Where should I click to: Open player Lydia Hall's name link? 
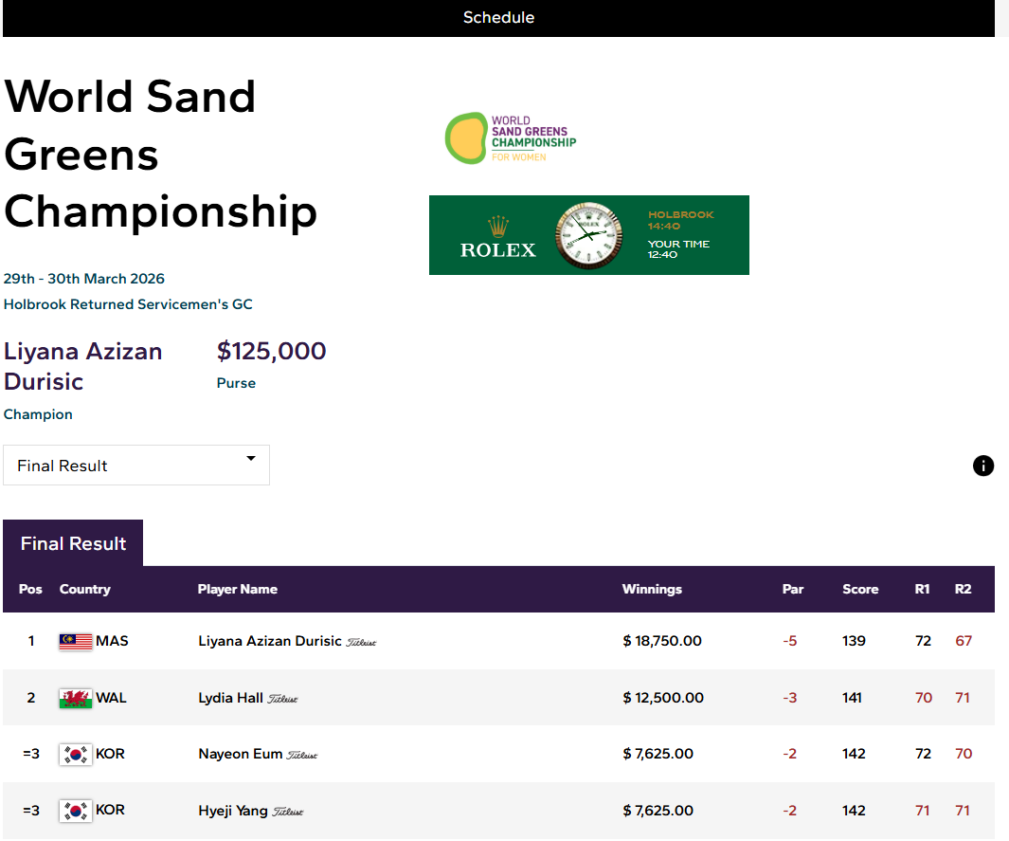[230, 698]
